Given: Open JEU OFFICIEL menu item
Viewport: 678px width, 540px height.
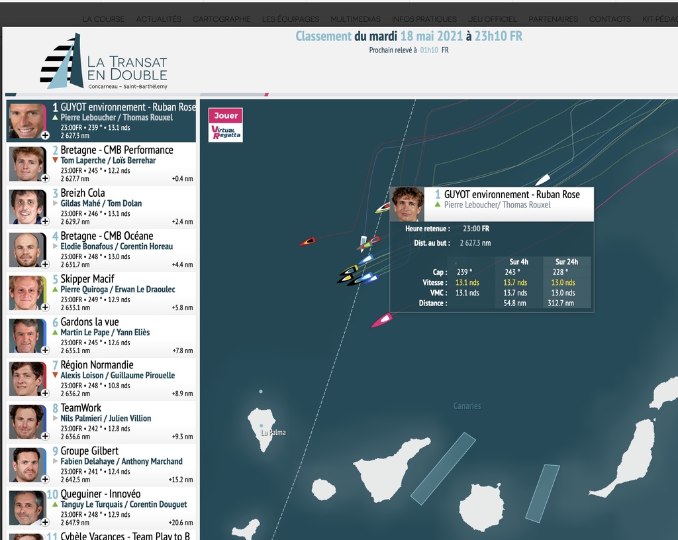Looking at the screenshot, I should (x=493, y=19).
